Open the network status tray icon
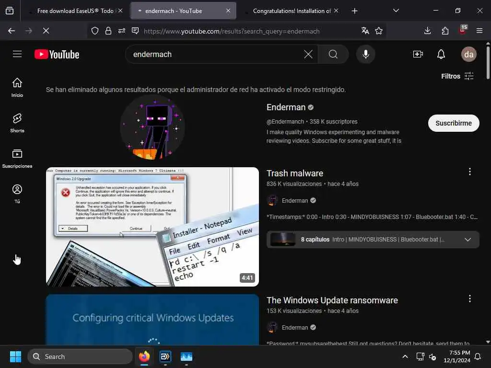The height and width of the screenshot is (368, 491). pyautogui.click(x=420, y=356)
